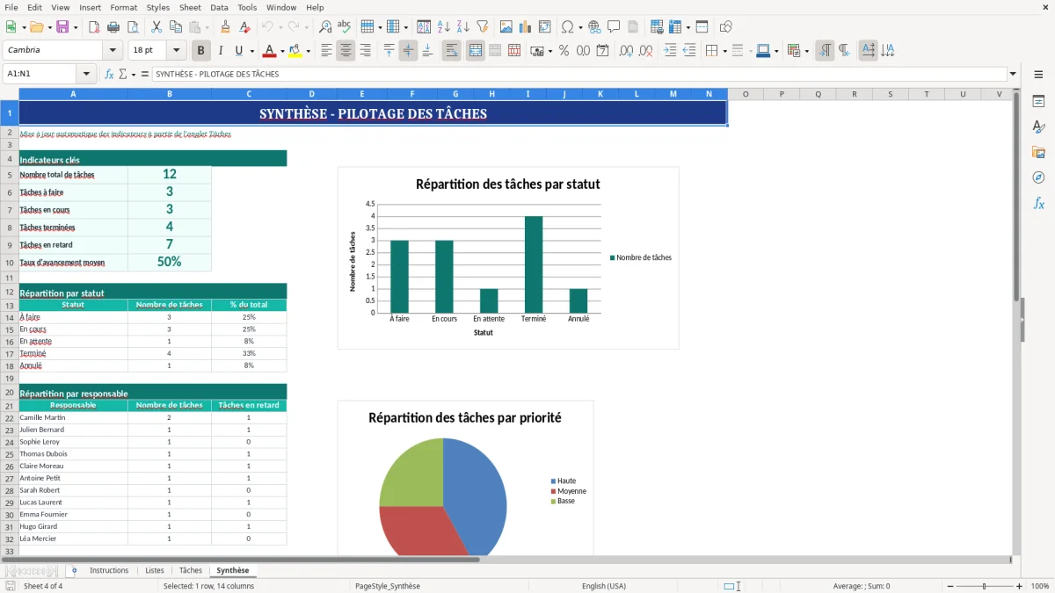Format selection as percent
1055x593 pixels.
pyautogui.click(x=564, y=51)
